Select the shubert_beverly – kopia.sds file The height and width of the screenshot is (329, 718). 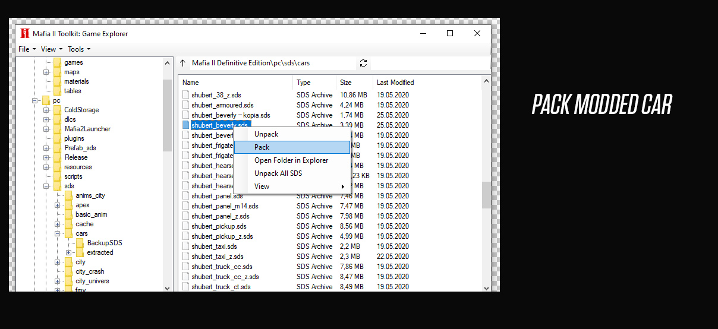tap(231, 115)
